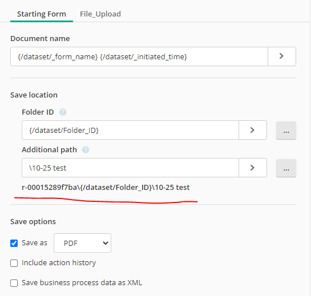This screenshot has height=296, width=311.
Task: Click into the Document name input field
Action: (139, 56)
